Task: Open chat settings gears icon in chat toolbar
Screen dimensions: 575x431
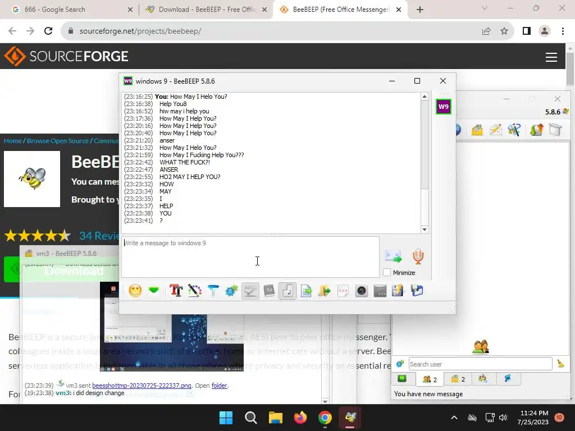Action: [232, 291]
